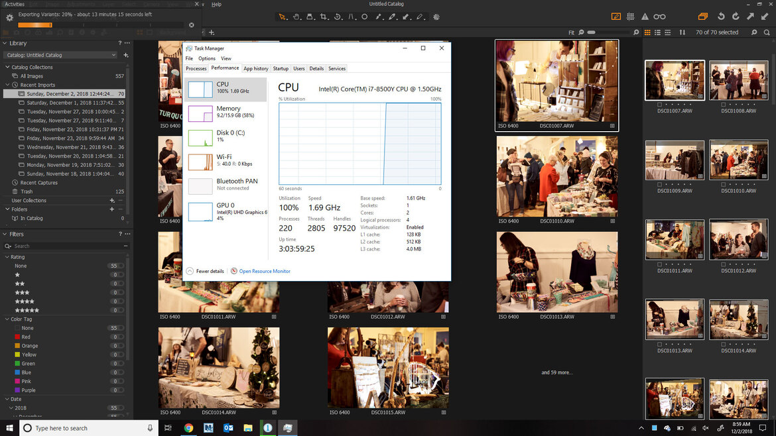Toggle the exposure warning triangle icon
This screenshot has width=776, height=436.
click(645, 17)
